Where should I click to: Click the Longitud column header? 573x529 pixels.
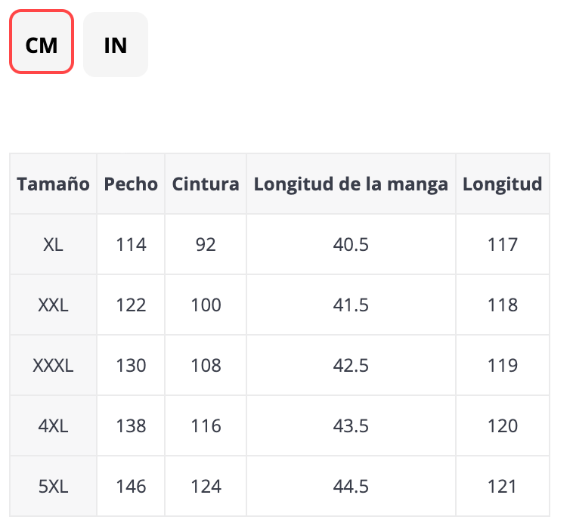[503, 184]
